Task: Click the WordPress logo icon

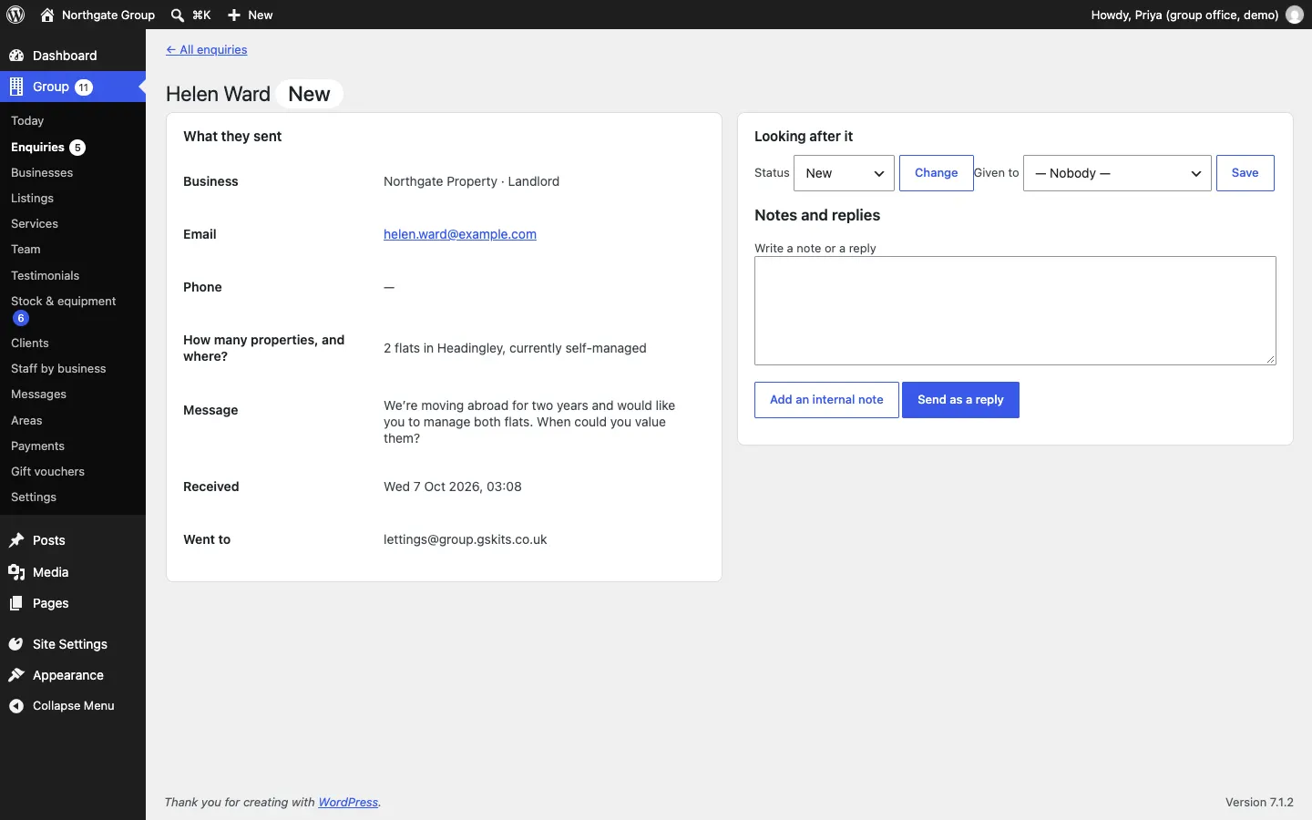Action: [15, 15]
